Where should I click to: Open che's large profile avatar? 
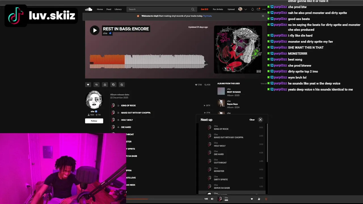coord(94,100)
